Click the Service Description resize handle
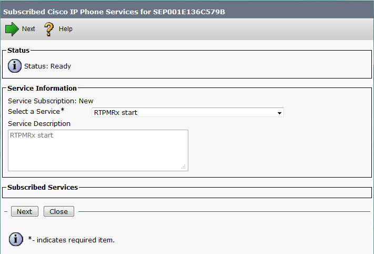This screenshot has width=374, height=254. [x=184, y=167]
